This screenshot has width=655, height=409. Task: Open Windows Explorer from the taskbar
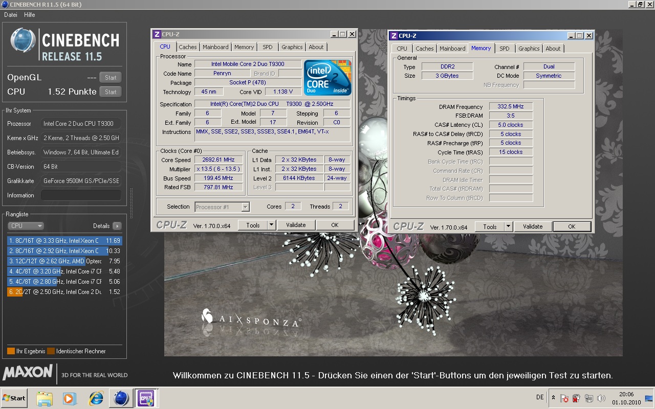[x=45, y=398]
